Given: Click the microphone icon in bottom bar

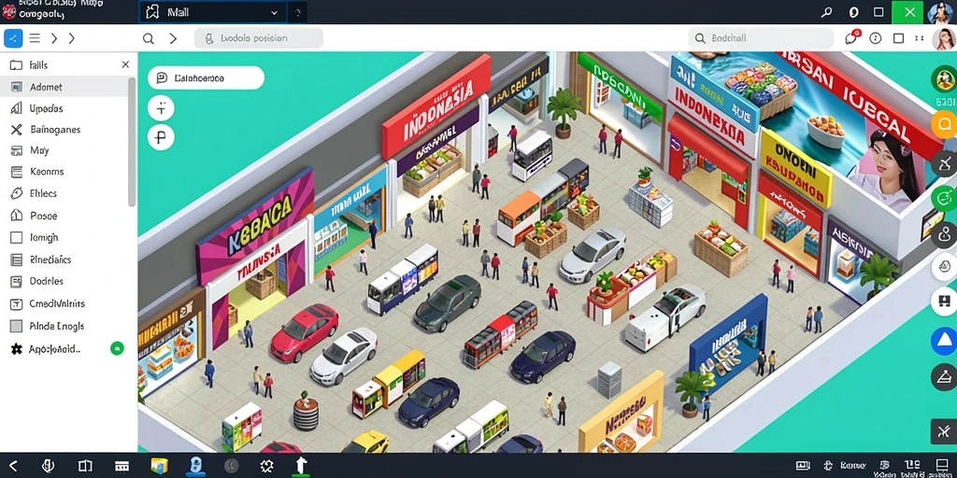Looking at the screenshot, I should point(49,467).
